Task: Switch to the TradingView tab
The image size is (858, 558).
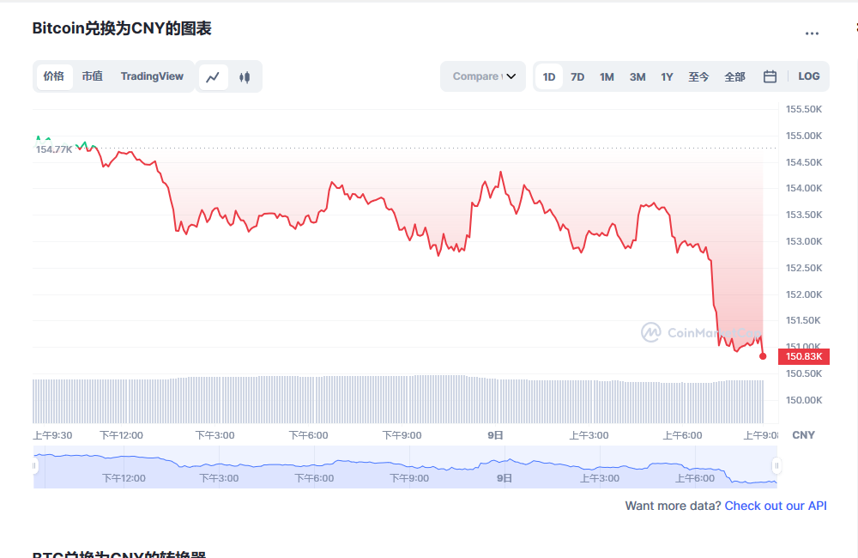Action: click(152, 76)
